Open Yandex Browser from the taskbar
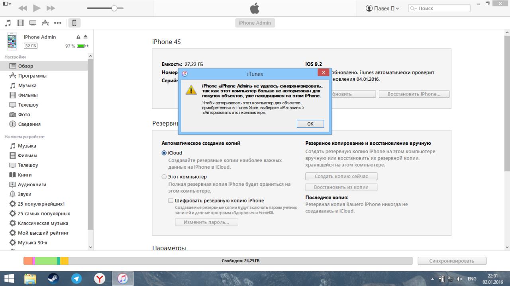This screenshot has width=510, height=286. click(100, 278)
